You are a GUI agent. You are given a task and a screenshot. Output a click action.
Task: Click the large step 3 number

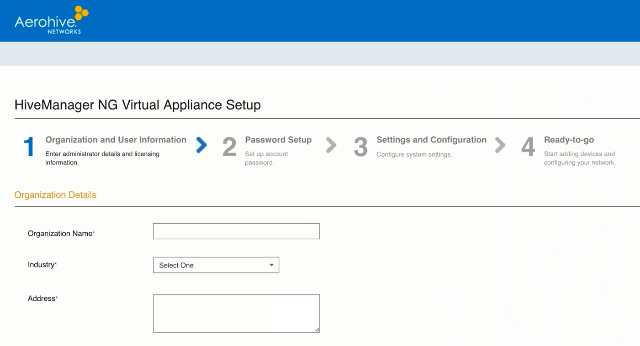click(x=360, y=147)
